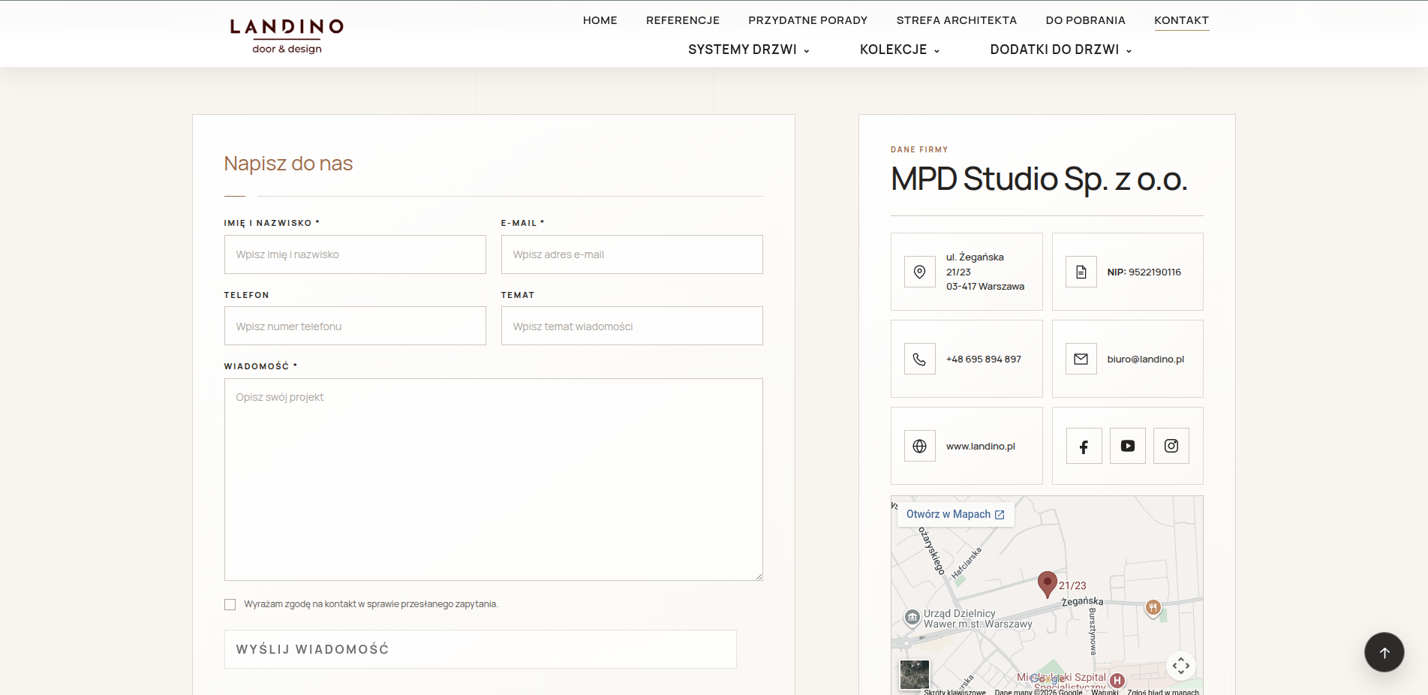Screen dimensions: 1428x695
Task: Click the email envelope icon
Action: click(1081, 359)
